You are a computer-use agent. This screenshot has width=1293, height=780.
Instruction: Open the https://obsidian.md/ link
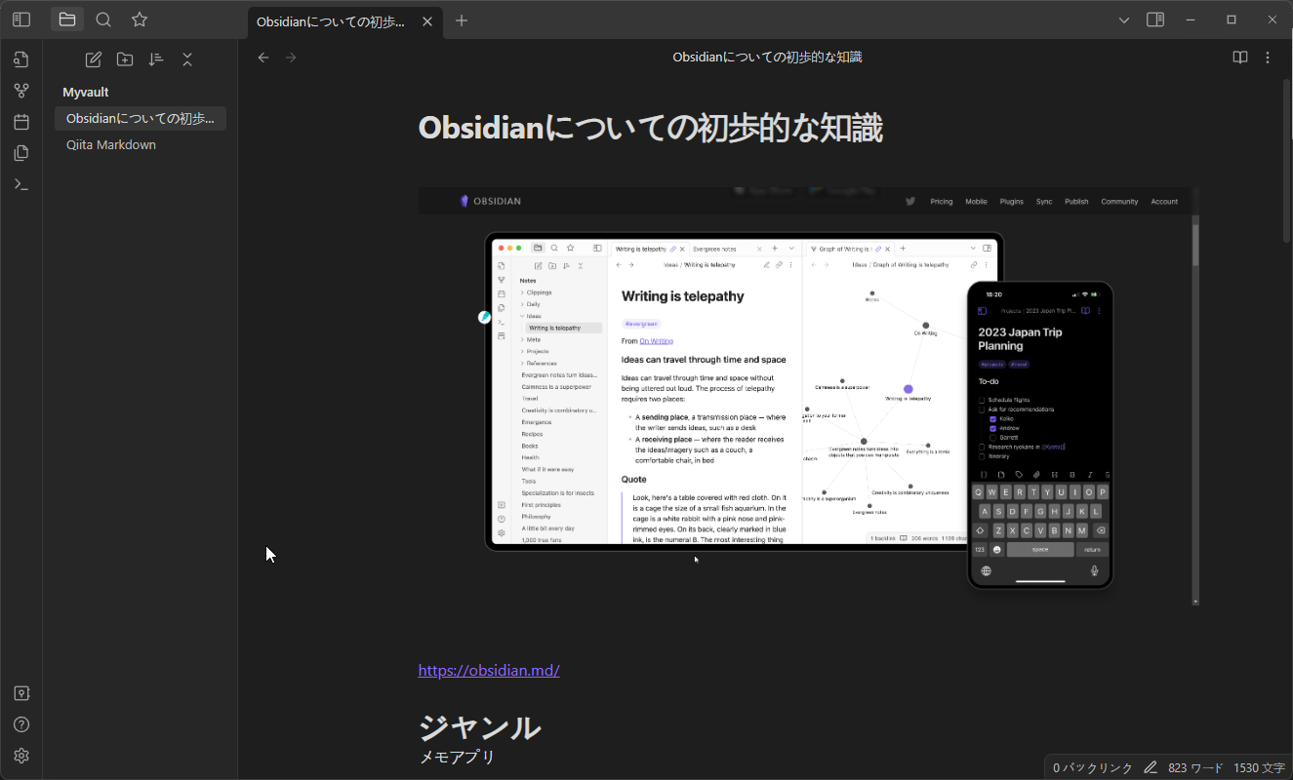(489, 671)
